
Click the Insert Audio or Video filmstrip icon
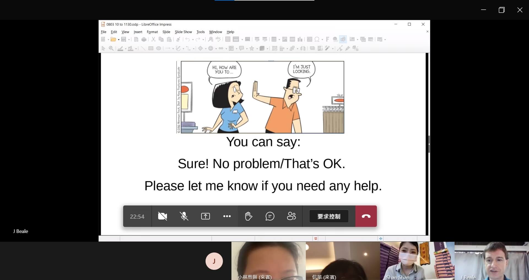point(292,39)
